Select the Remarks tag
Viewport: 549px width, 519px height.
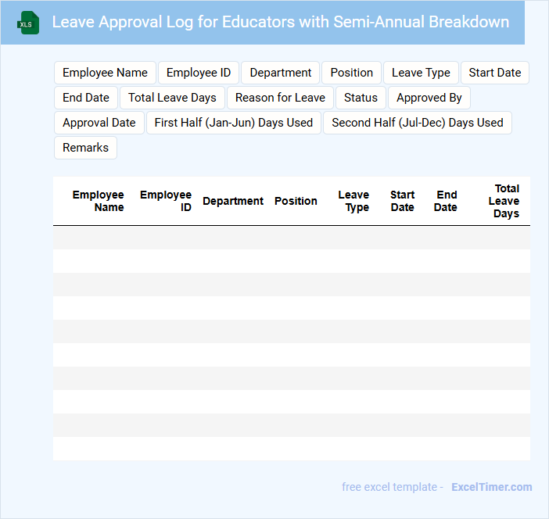(85, 148)
